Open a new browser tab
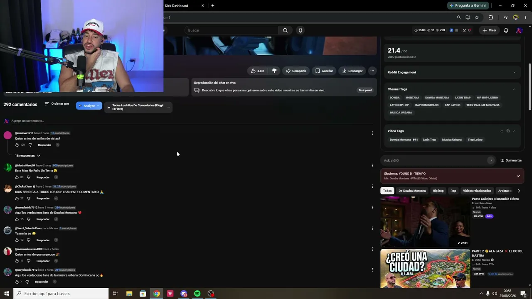532x299 pixels. click(x=213, y=5)
